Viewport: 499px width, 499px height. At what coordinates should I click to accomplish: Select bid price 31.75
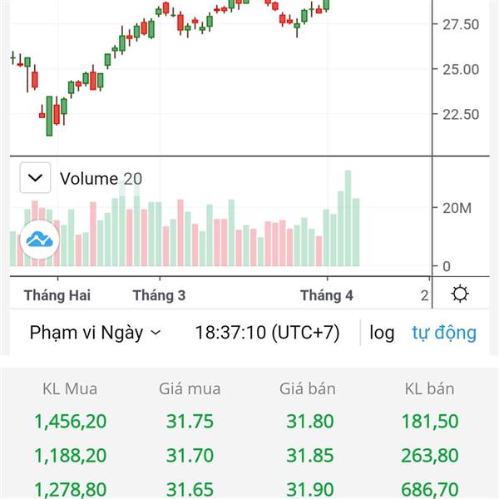pyautogui.click(x=190, y=421)
